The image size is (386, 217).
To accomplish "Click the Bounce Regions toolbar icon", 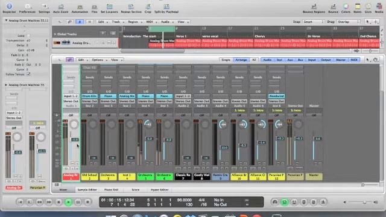I will 314,8.
